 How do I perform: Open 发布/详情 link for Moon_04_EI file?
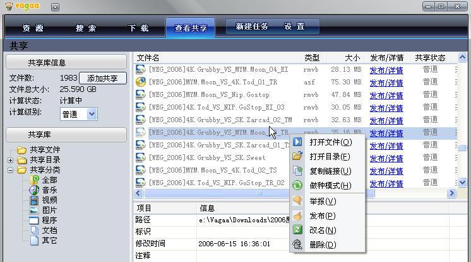tap(386, 70)
